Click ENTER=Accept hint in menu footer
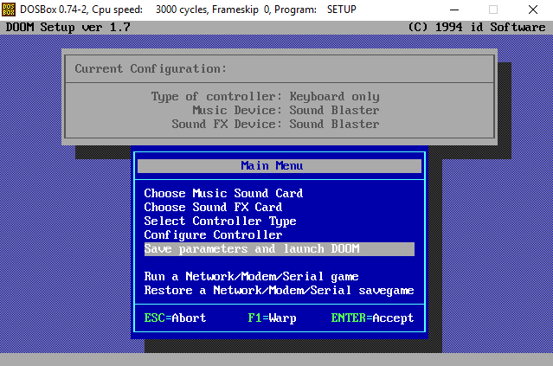Viewport: 553px width, 366px height. (x=372, y=318)
